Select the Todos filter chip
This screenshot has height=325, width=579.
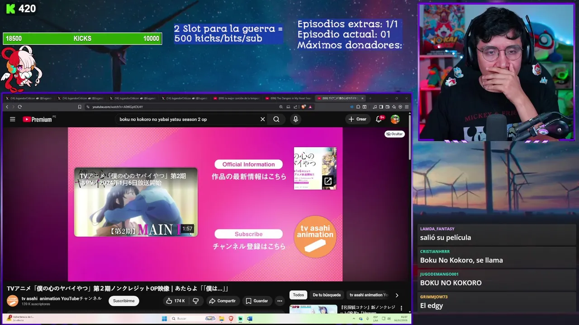299,295
